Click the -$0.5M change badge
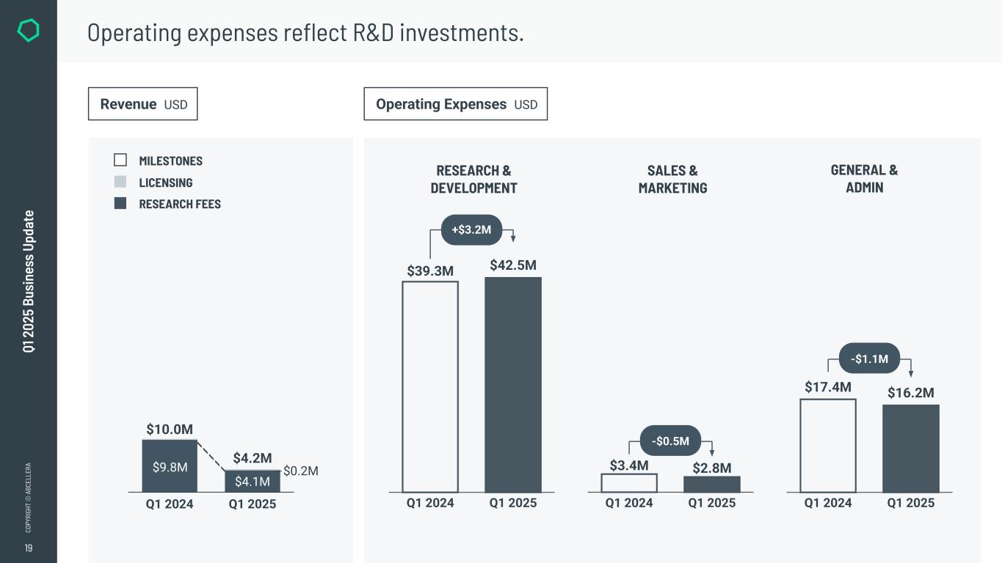Screen dimensions: 1002x563 tap(671, 441)
